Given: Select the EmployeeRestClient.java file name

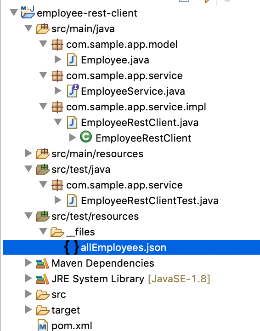Looking at the screenshot, I should coord(140,123).
